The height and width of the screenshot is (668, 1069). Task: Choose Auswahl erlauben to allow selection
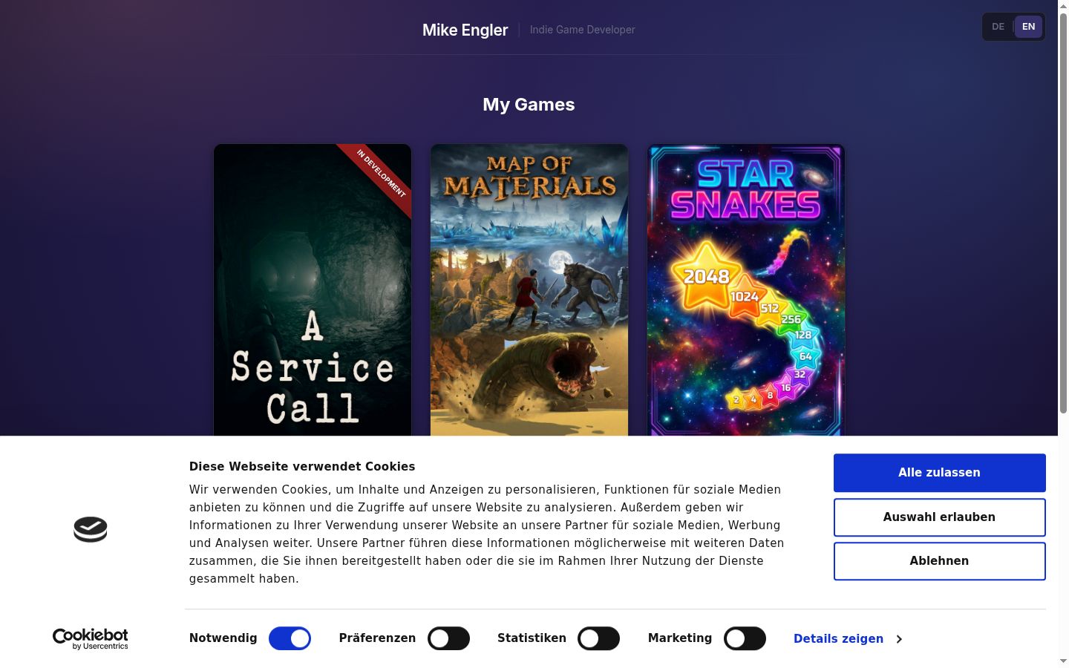(x=939, y=517)
